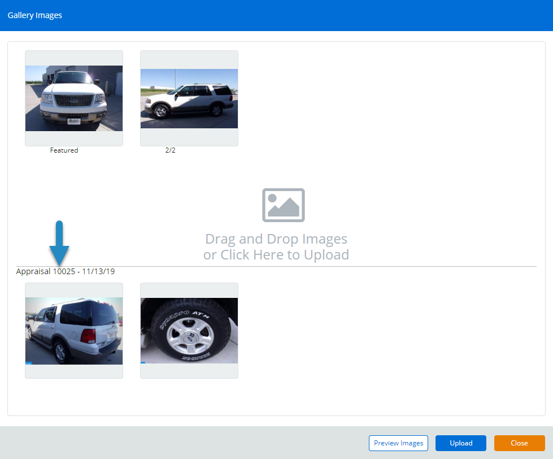This screenshot has width=553, height=459.
Task: Open the Appraisal 10025 - 11/13/19 link
Action: tap(66, 271)
